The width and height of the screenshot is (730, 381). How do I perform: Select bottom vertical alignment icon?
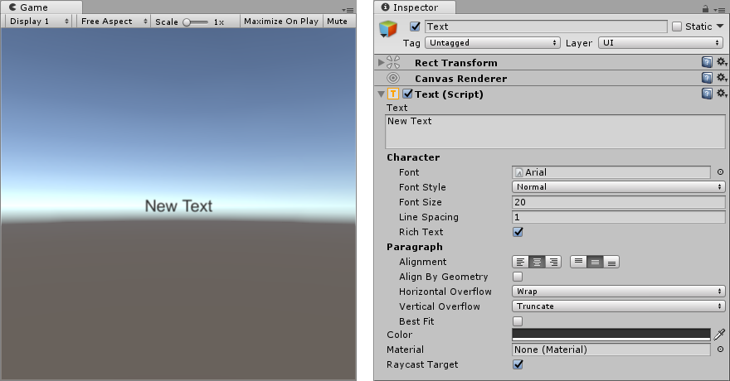(x=611, y=262)
